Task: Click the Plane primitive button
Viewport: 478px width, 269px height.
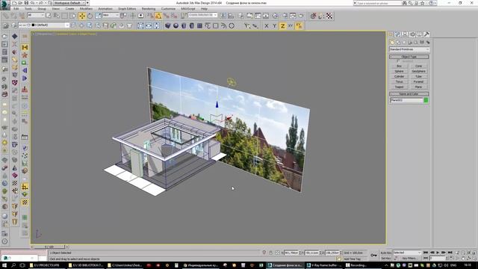Action: (x=418, y=87)
